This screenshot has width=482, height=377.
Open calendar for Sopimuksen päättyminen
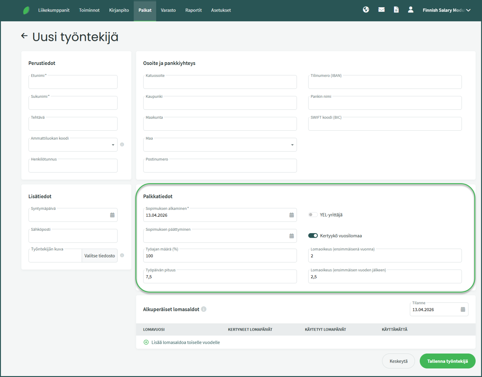click(291, 236)
